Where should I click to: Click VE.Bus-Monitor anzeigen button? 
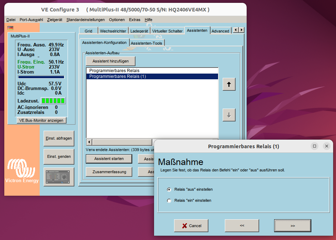tap(41, 120)
